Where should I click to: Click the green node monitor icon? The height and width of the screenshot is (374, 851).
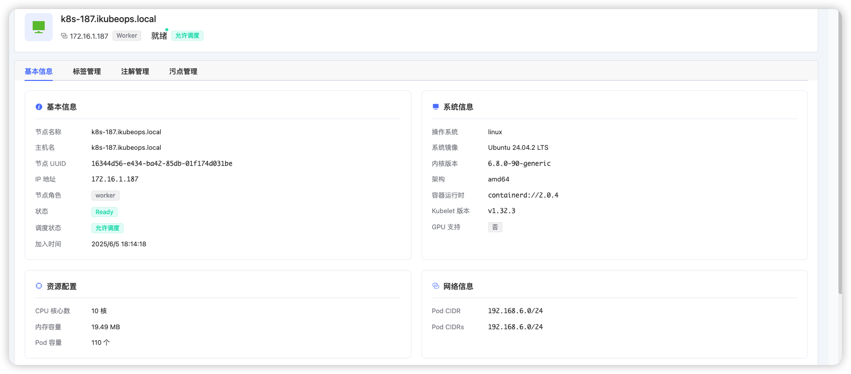click(39, 27)
